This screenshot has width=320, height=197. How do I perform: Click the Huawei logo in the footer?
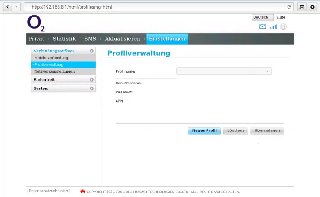[83, 192]
